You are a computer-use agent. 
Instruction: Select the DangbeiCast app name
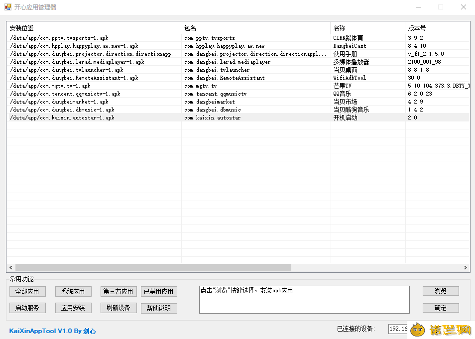pos(350,46)
